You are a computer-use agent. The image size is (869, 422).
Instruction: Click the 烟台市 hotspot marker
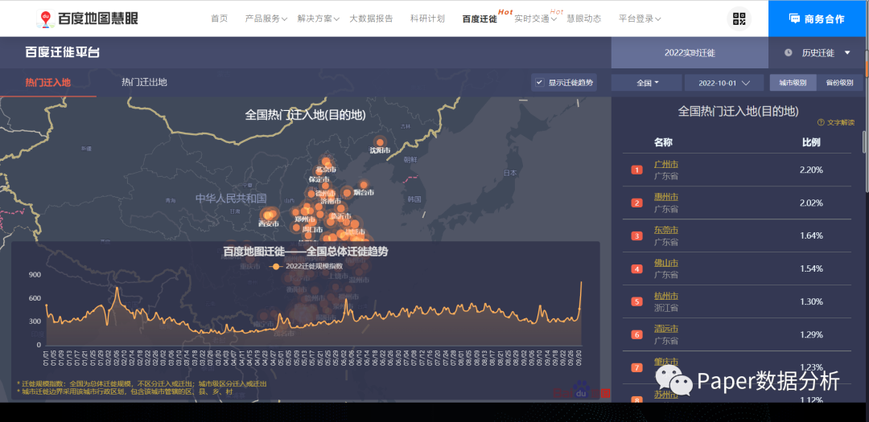[x=364, y=185]
